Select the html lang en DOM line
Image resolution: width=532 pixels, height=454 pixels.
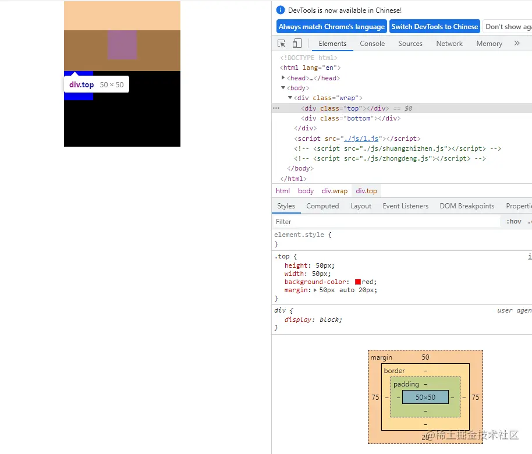pyautogui.click(x=310, y=68)
